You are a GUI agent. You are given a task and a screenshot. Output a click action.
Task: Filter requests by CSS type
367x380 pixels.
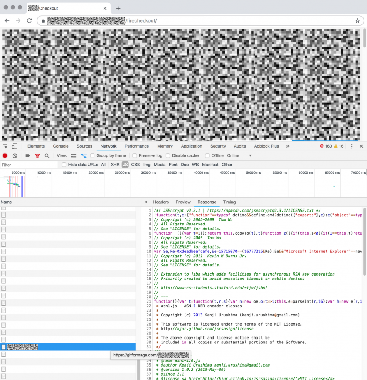135,165
